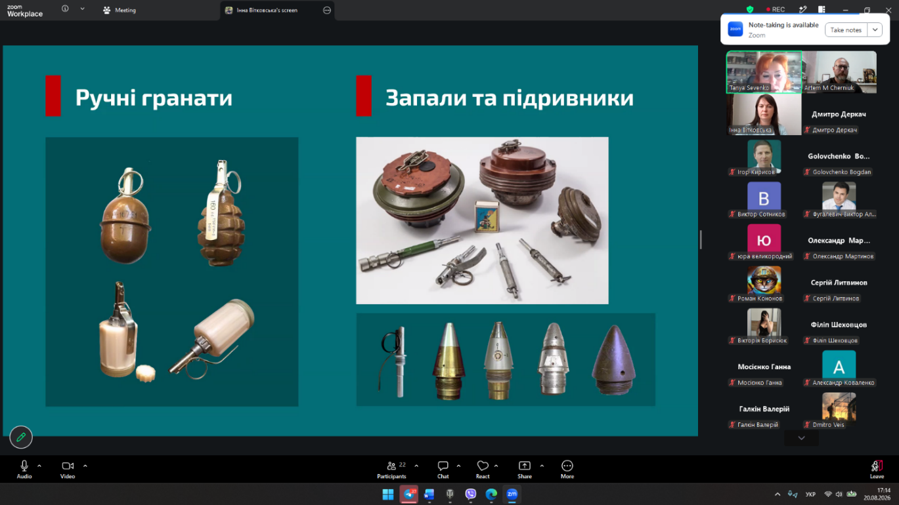Expand share options arrow
The width and height of the screenshot is (899, 505).
coord(542,466)
